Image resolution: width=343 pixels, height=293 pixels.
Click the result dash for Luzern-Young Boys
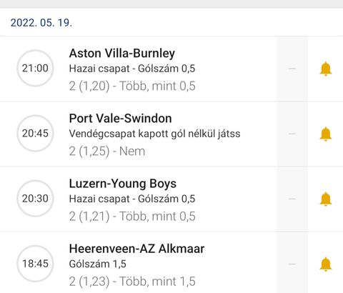click(292, 199)
